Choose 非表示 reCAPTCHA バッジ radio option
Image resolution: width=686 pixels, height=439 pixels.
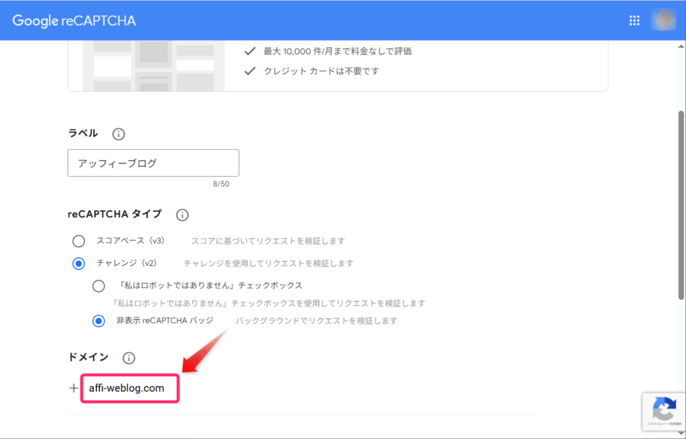pos(98,321)
